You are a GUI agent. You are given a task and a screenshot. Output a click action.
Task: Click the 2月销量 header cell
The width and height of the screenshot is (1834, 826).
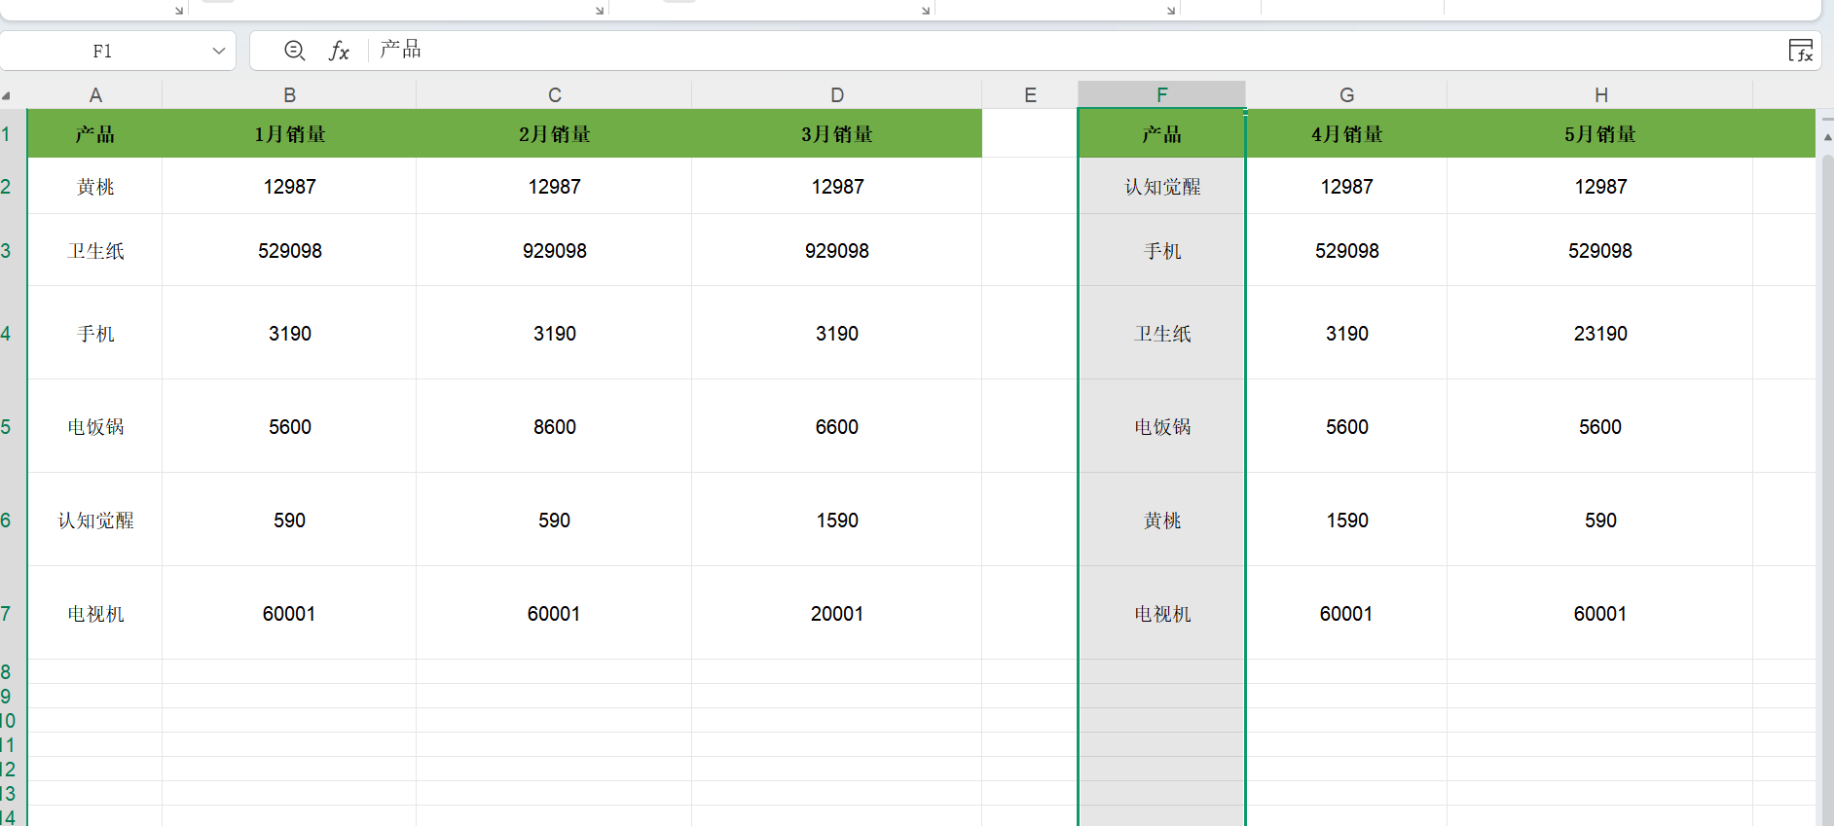[x=554, y=133]
